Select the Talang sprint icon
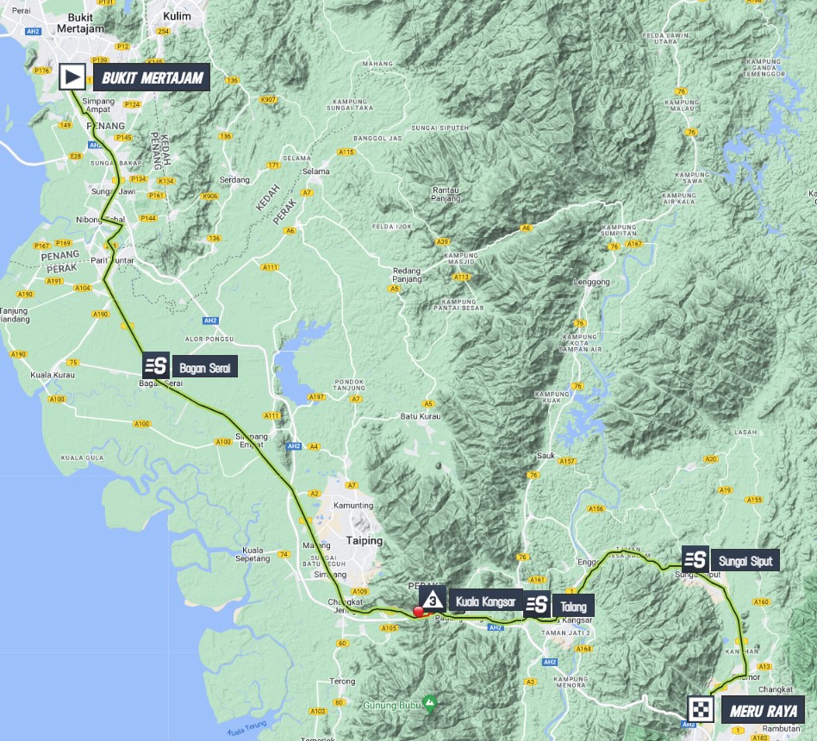 (x=537, y=605)
